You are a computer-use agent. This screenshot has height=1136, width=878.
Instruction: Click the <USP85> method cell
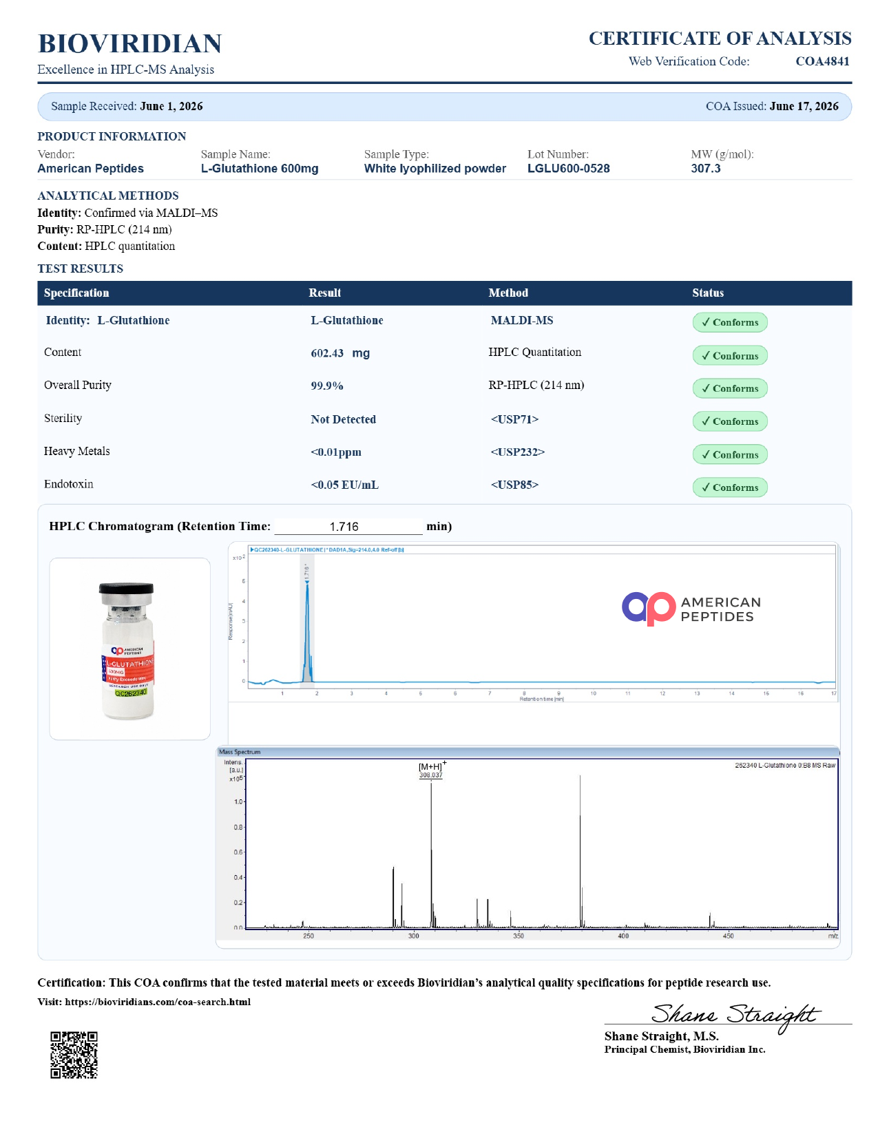(x=514, y=485)
